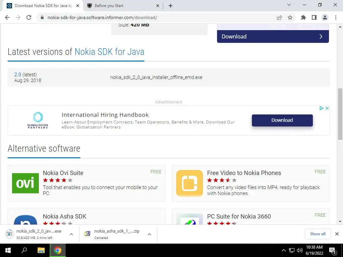Viewport: 343px width, 257px height.
Task: Select the nokia_sdk_2_0_java_installer_offline_emd.exe filename
Action: tap(156, 77)
